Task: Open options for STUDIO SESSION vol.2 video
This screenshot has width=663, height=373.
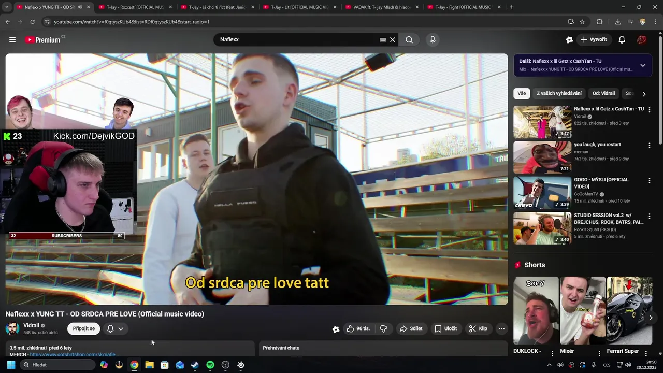Action: pyautogui.click(x=649, y=216)
